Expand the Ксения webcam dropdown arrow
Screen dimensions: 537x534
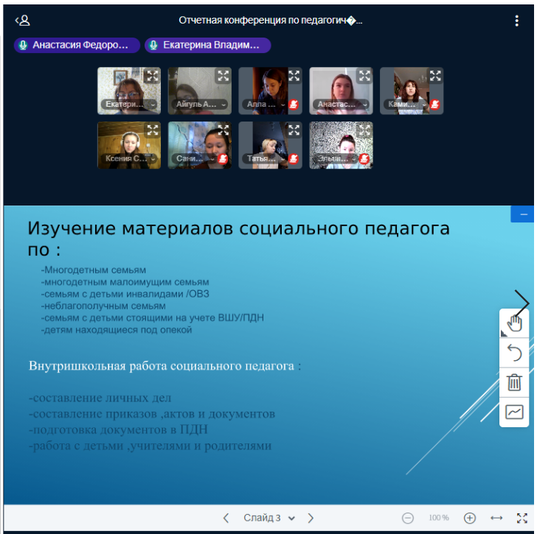click(153, 158)
